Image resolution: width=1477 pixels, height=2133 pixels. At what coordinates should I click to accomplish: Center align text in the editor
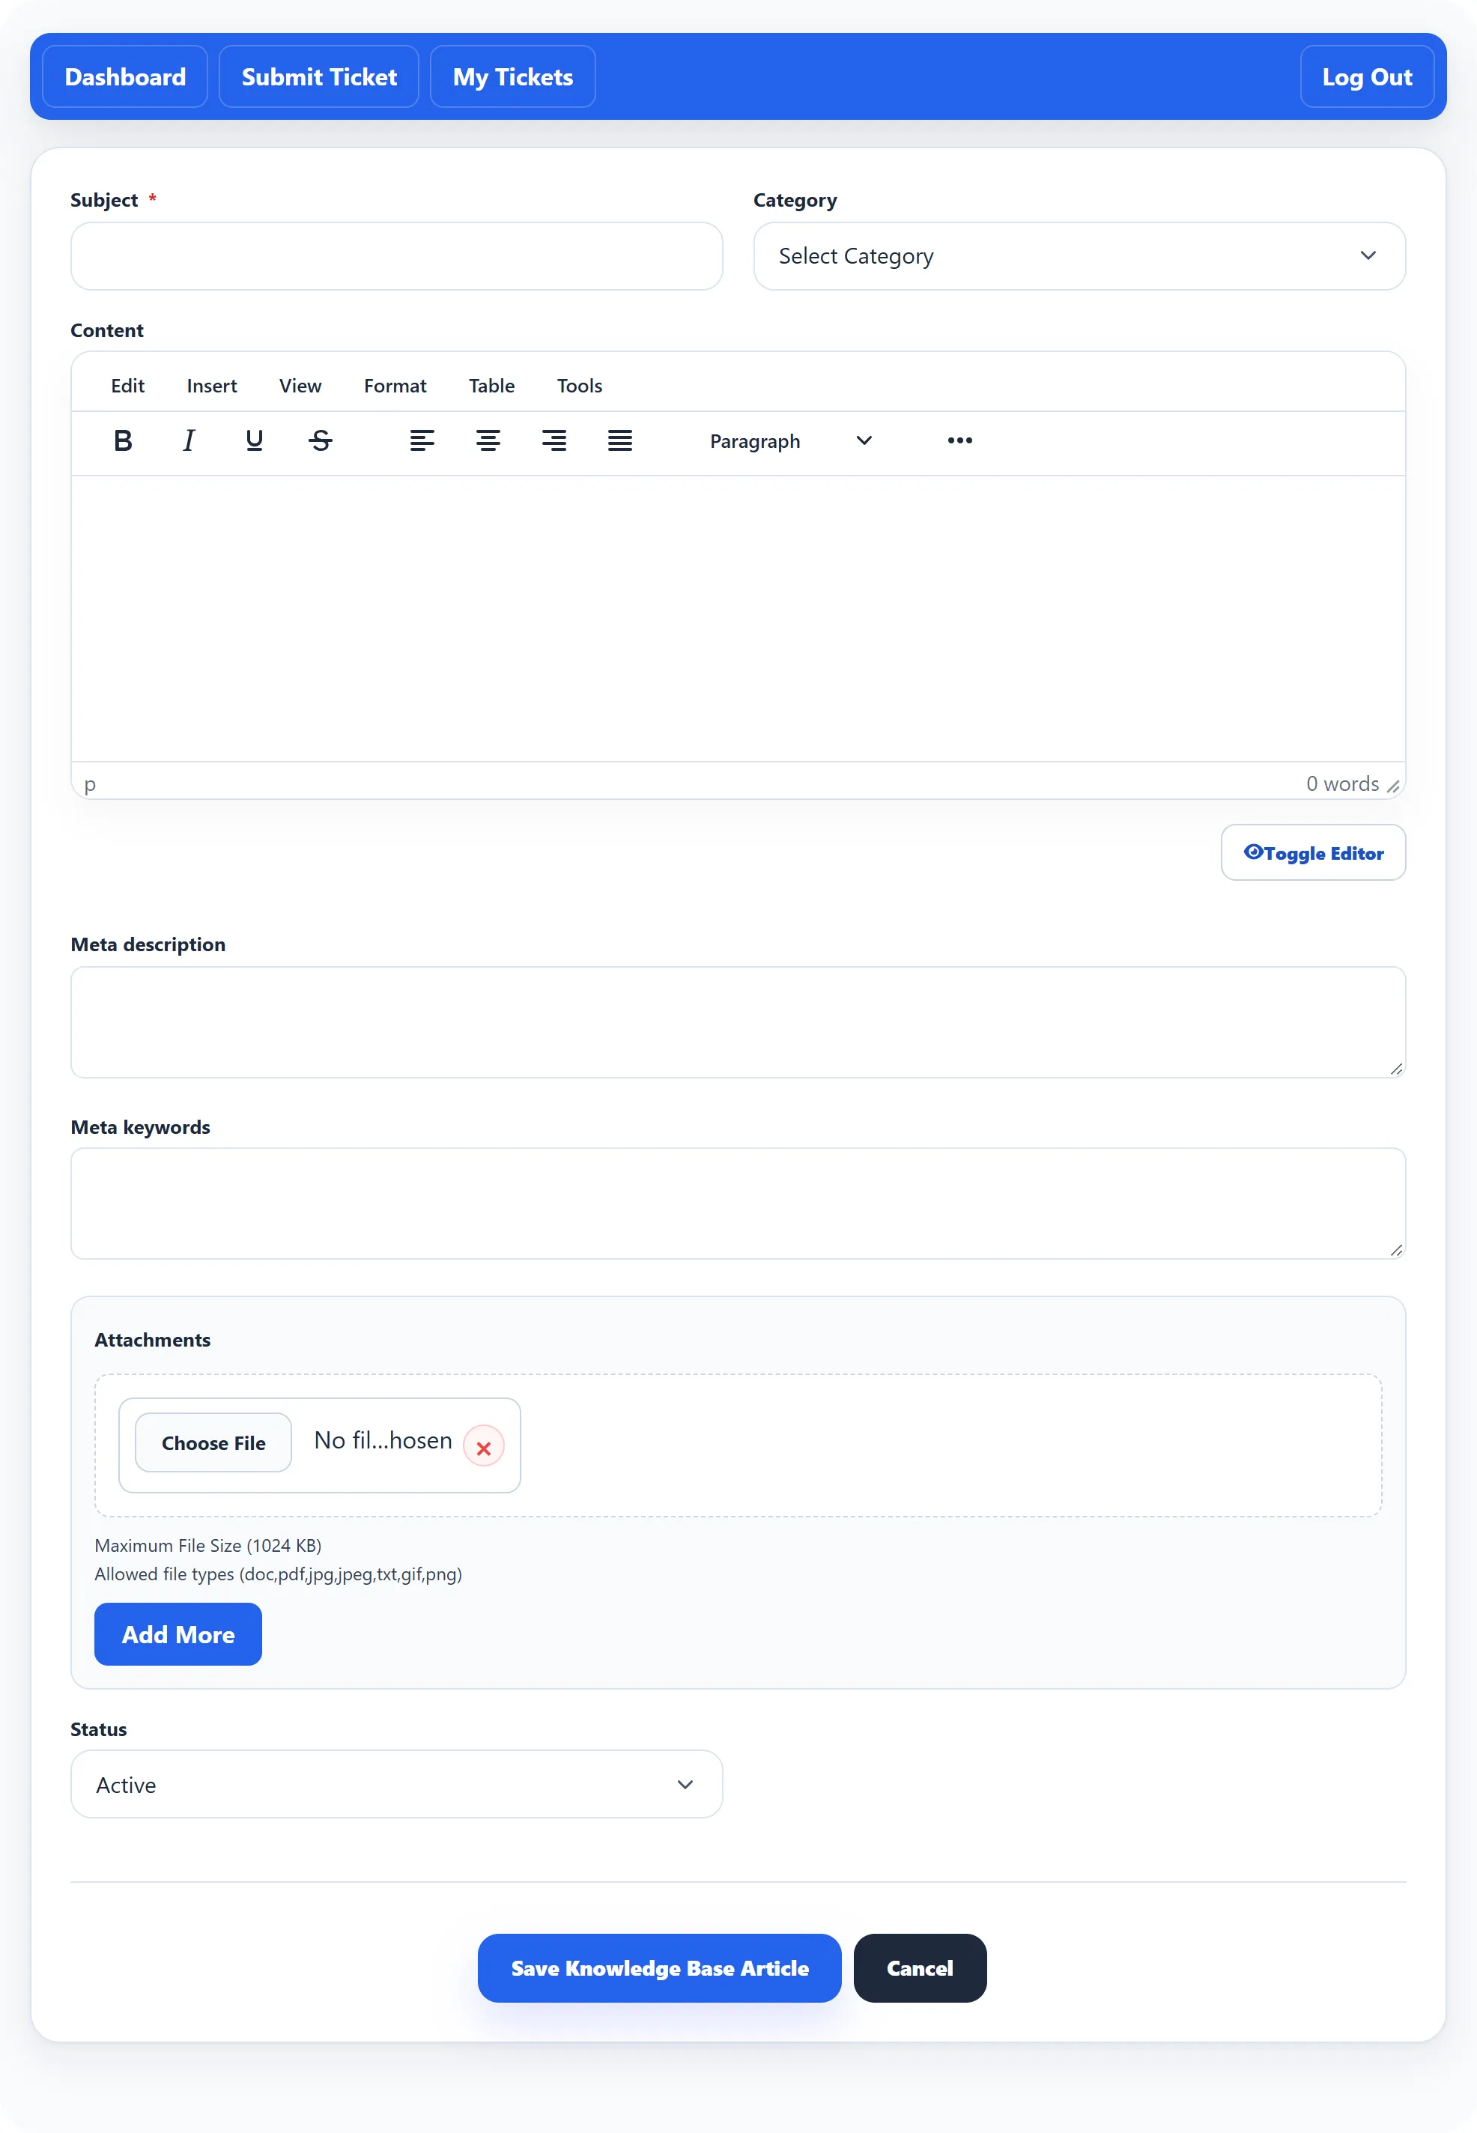tap(488, 440)
